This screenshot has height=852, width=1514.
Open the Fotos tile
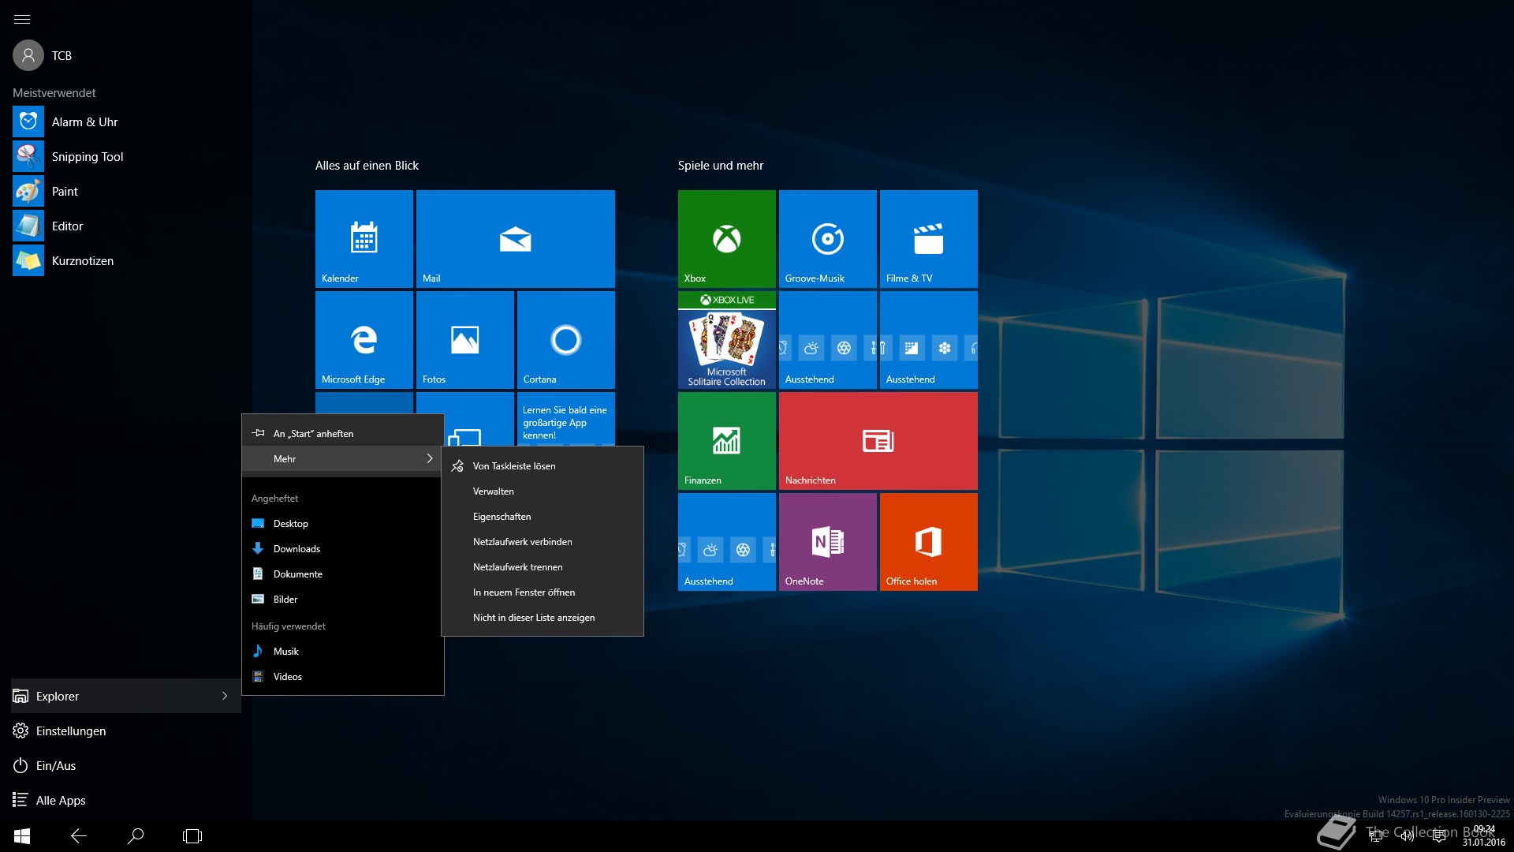(x=465, y=340)
